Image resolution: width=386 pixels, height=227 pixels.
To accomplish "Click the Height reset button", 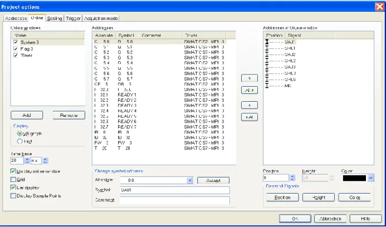I will 318,198.
